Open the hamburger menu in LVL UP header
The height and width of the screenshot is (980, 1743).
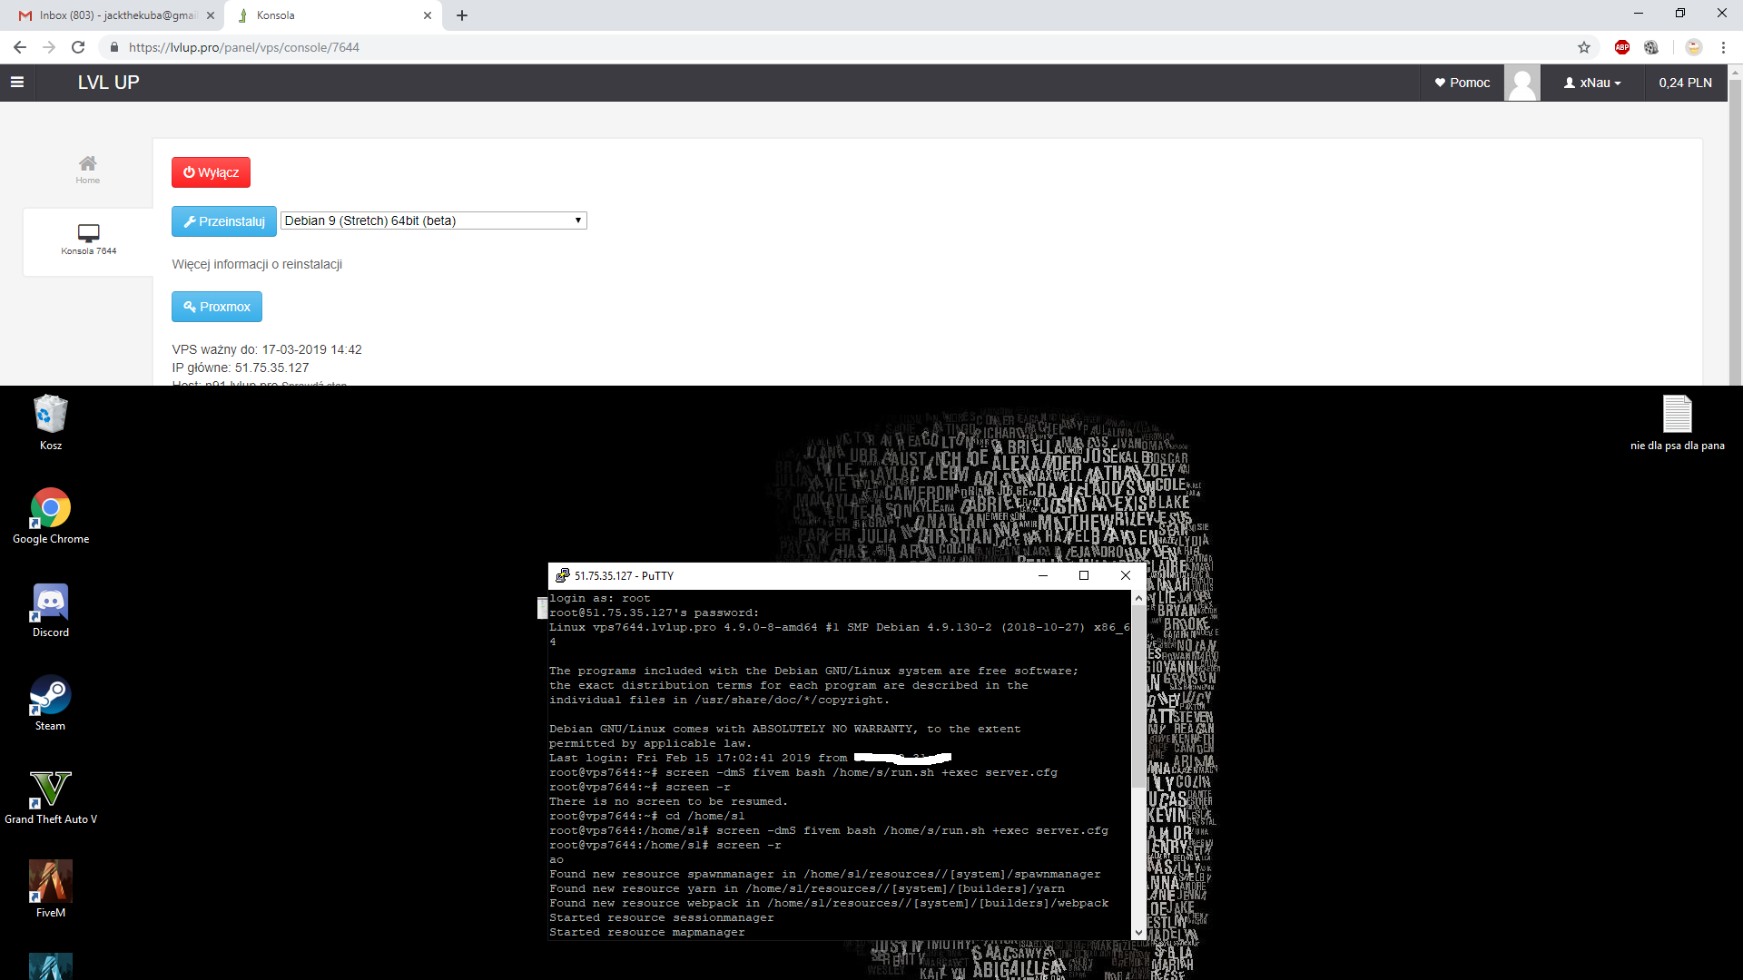click(x=16, y=83)
